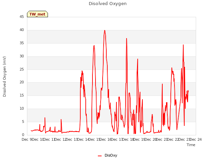
Task: Click the y-axis tick value 15
Action: point(22,95)
